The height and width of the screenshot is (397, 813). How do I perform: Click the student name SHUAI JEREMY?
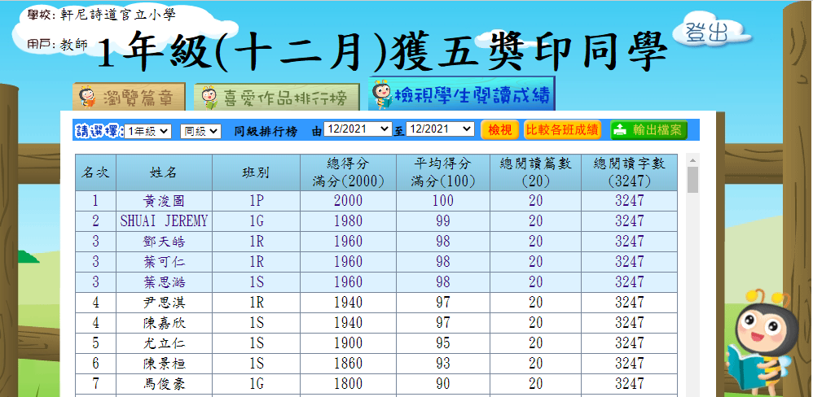pyautogui.click(x=164, y=221)
